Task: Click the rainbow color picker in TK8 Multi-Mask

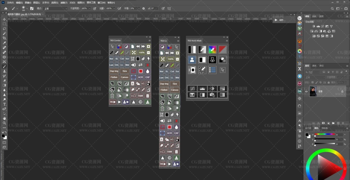Action: (212, 50)
